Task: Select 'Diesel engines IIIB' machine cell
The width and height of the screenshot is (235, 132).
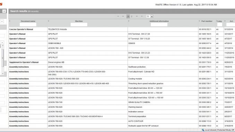Action: 56,62
